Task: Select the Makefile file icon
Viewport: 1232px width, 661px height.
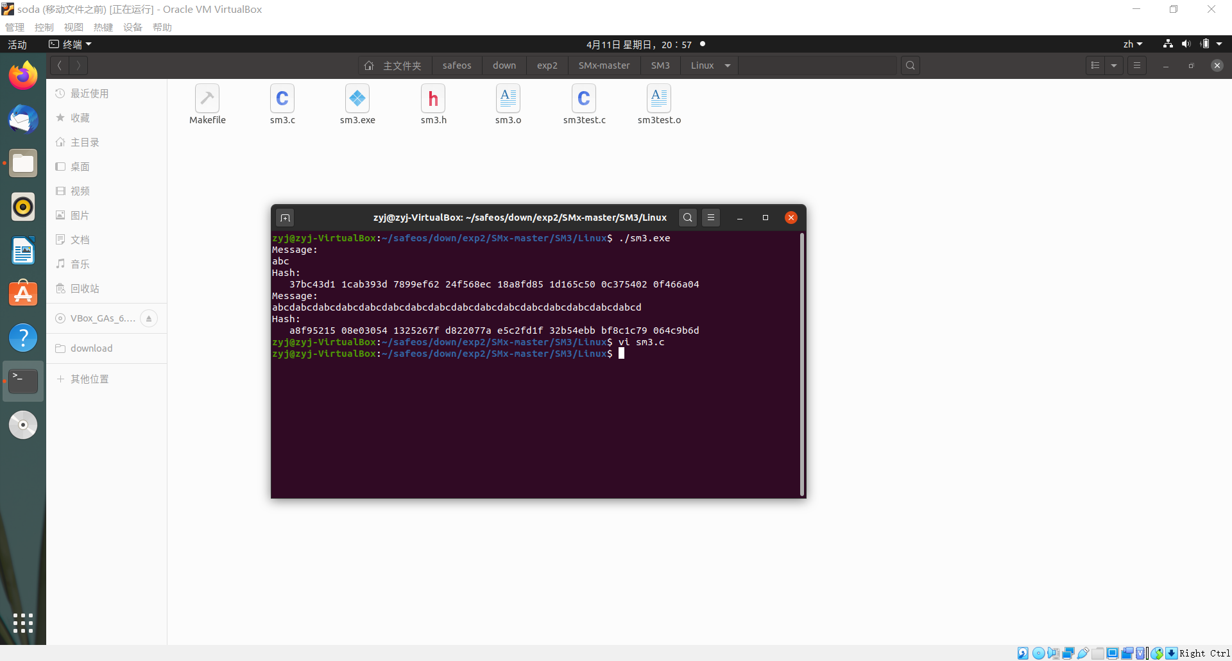Action: click(x=207, y=105)
